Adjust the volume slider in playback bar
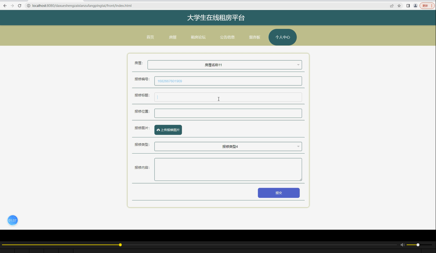Viewport: 436px width, 253px height. (x=418, y=245)
